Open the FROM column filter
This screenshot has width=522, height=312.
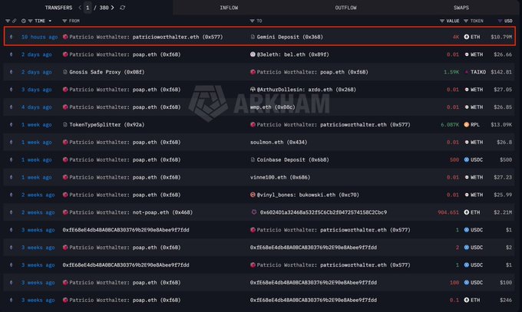(64, 21)
